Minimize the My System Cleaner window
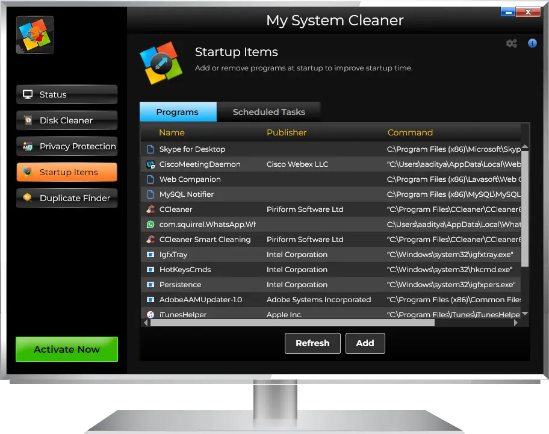 (507, 12)
